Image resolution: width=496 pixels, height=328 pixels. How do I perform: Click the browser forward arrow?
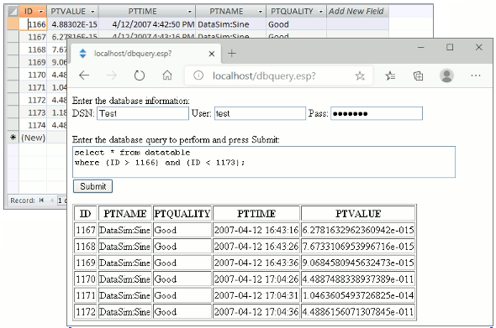click(111, 75)
